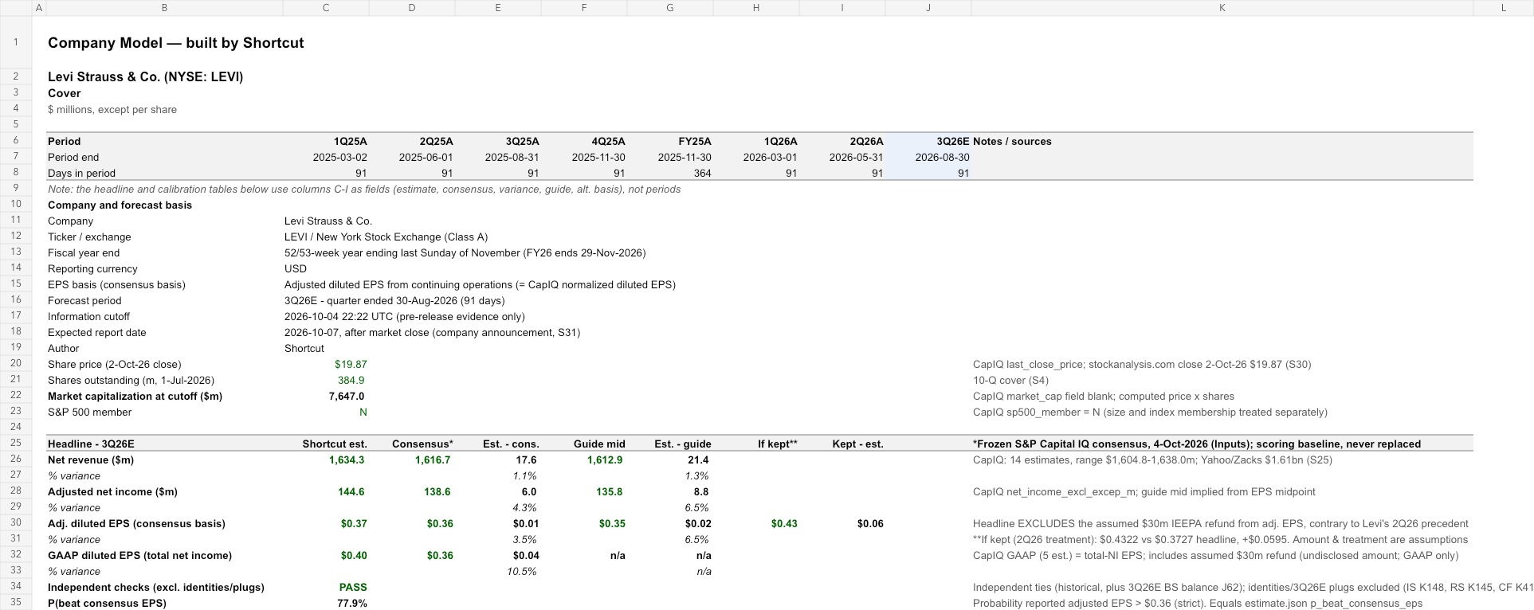Select Est. - guide revenue variance '21.4'
1534x610 pixels.
(698, 460)
